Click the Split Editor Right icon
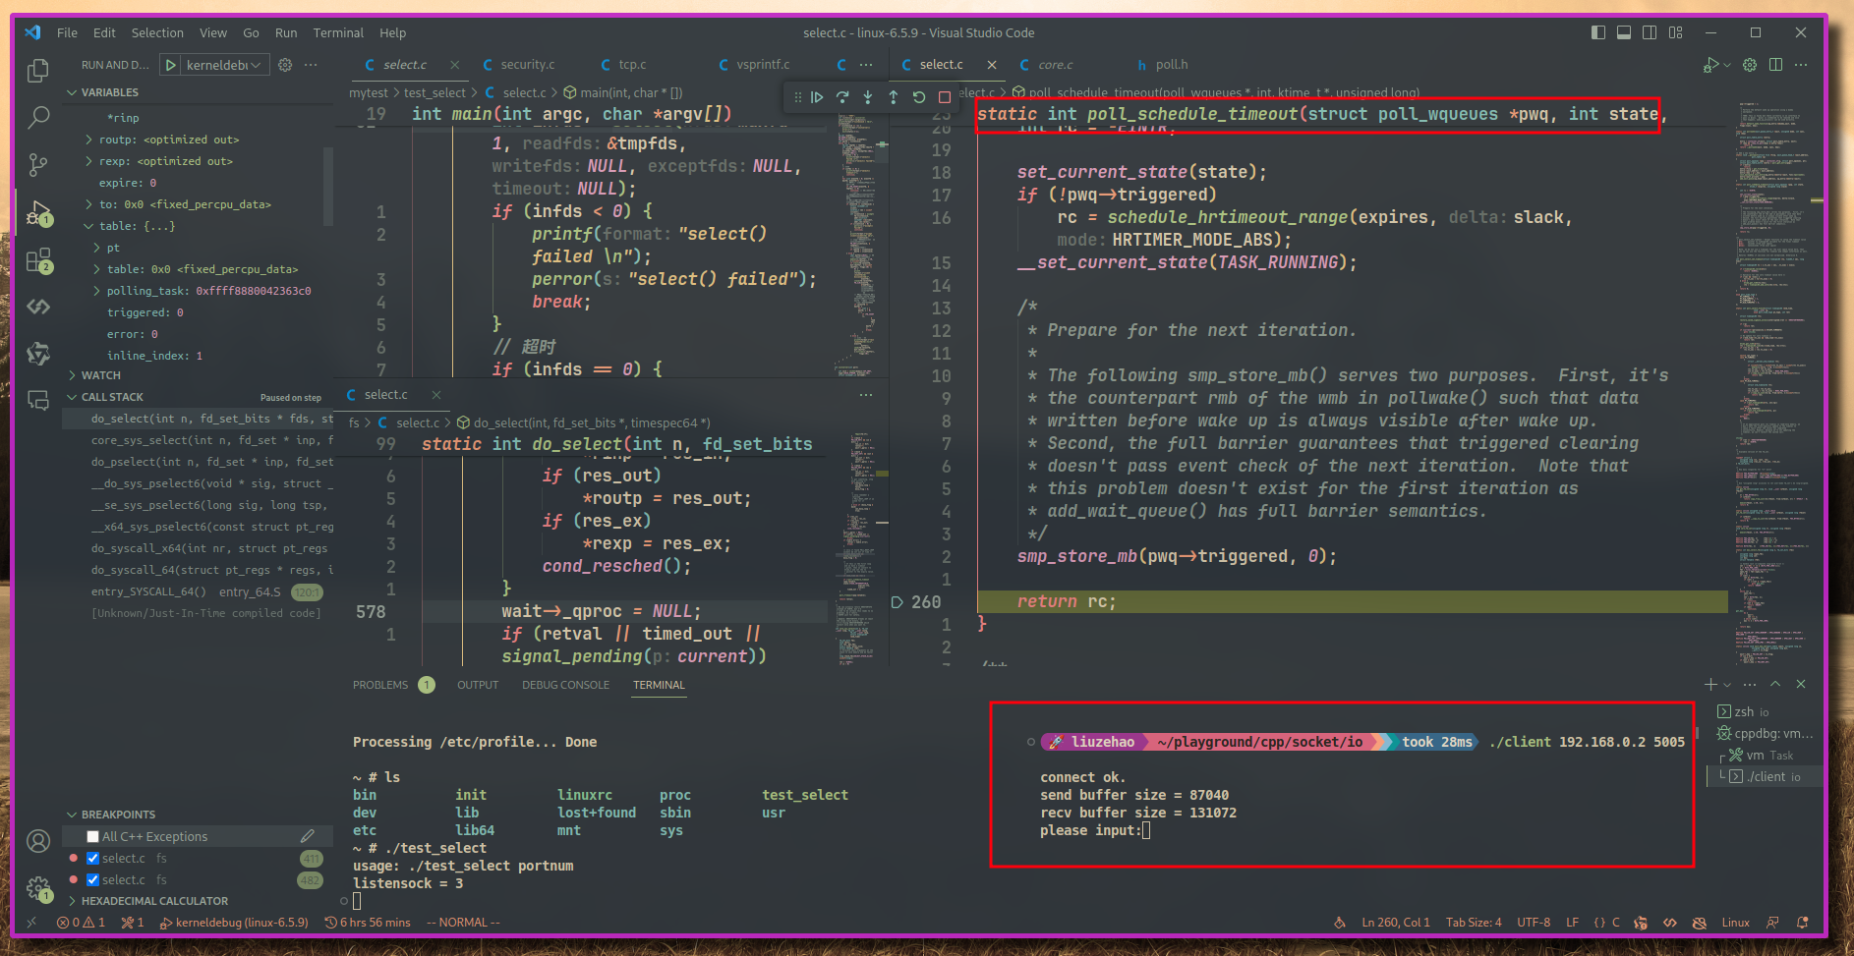The height and width of the screenshot is (956, 1854). coord(1775,65)
